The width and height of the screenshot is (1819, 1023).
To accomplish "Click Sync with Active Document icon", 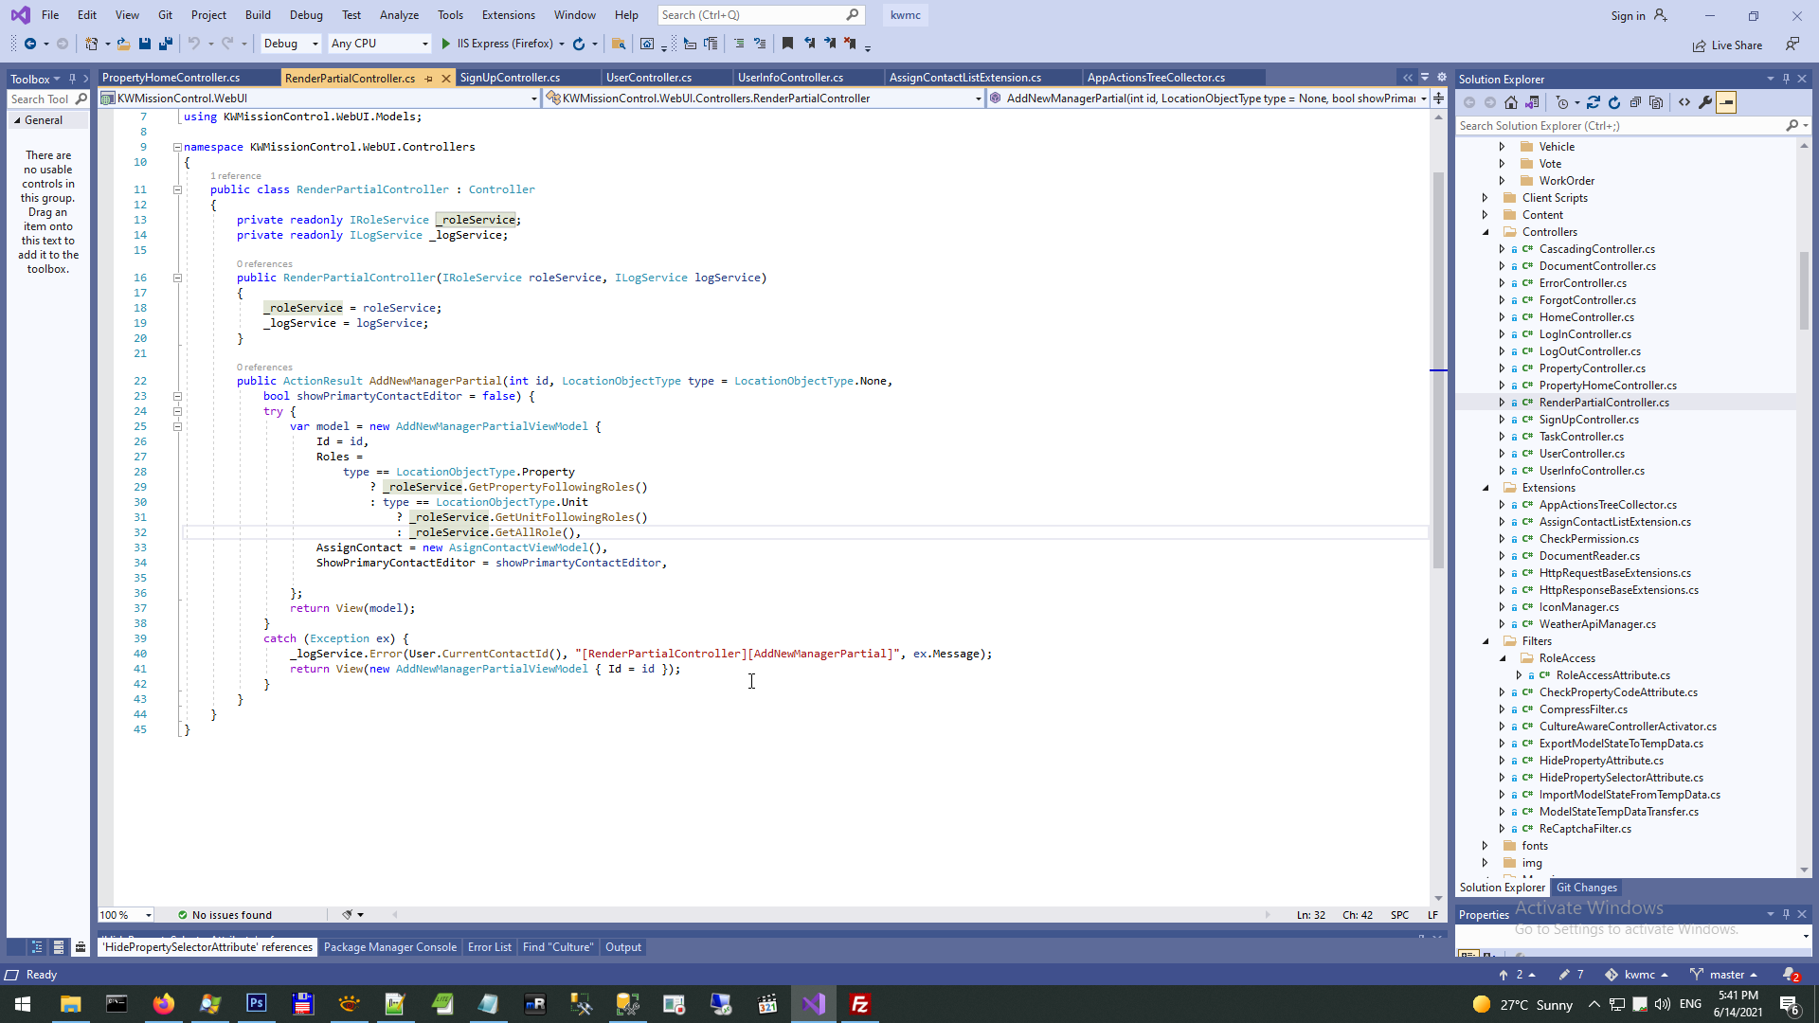I will pyautogui.click(x=1594, y=102).
